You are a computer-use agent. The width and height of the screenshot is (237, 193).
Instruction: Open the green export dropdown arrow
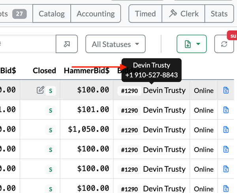click(198, 44)
